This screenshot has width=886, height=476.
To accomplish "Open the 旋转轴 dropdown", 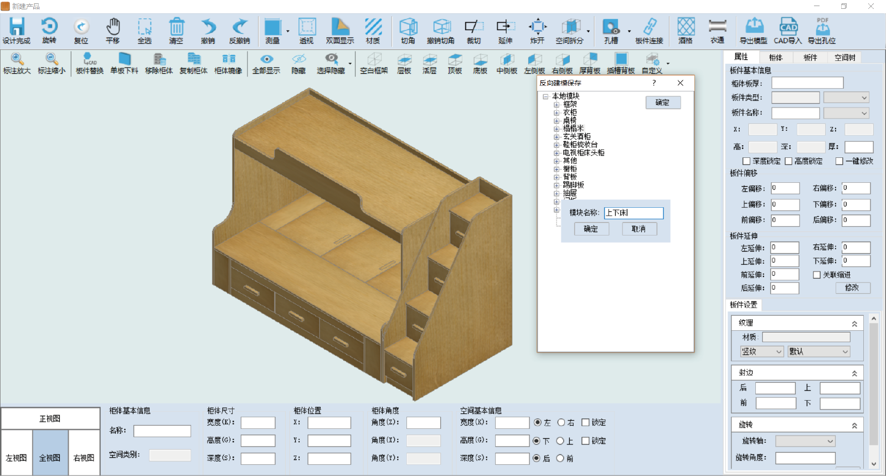I will click(x=805, y=441).
